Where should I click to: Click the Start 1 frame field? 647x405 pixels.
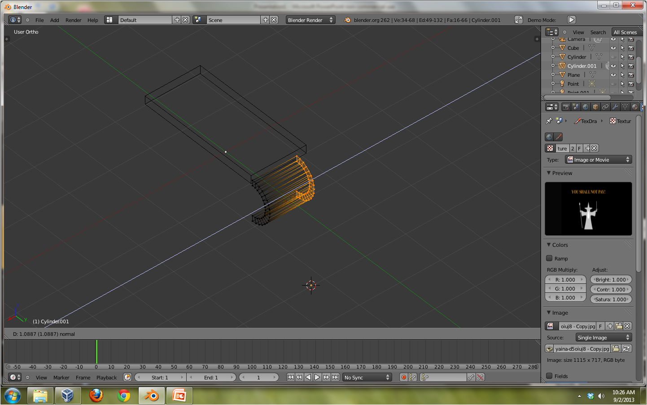coord(160,377)
